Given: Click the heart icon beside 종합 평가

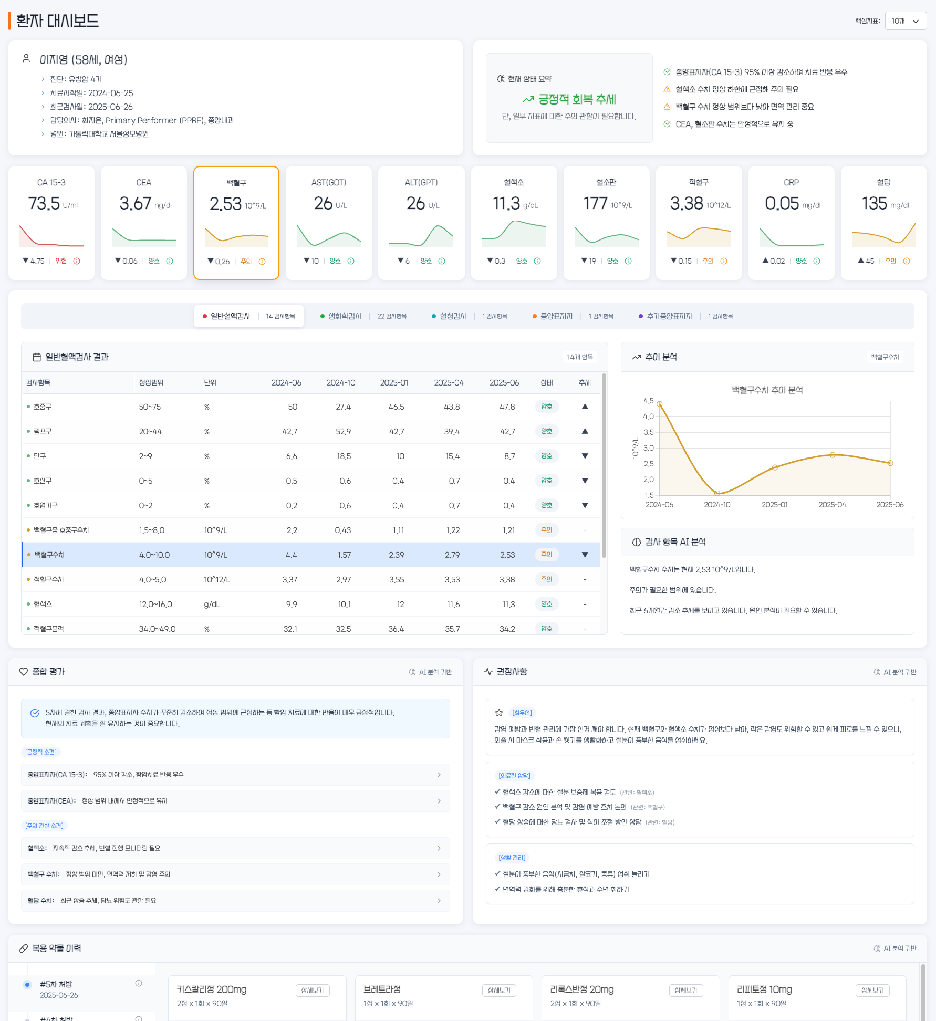Looking at the screenshot, I should (24, 672).
